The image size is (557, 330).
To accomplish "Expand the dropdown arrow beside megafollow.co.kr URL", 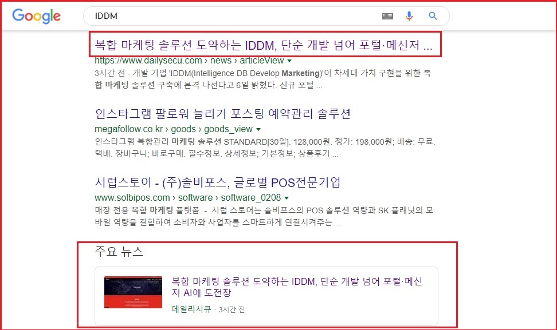I will coord(258,129).
